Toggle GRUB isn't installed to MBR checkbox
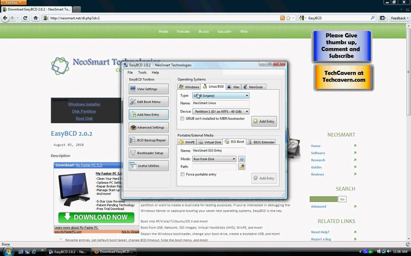The image size is (411, 256). click(182, 118)
